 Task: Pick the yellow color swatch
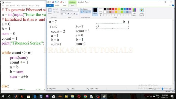click(119, 9)
